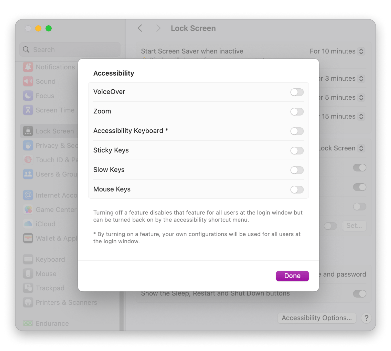
Task: Click the Accessibility Options button
Action: coord(317,318)
